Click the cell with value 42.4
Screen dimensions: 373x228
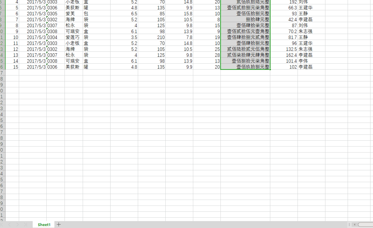tap(284, 19)
